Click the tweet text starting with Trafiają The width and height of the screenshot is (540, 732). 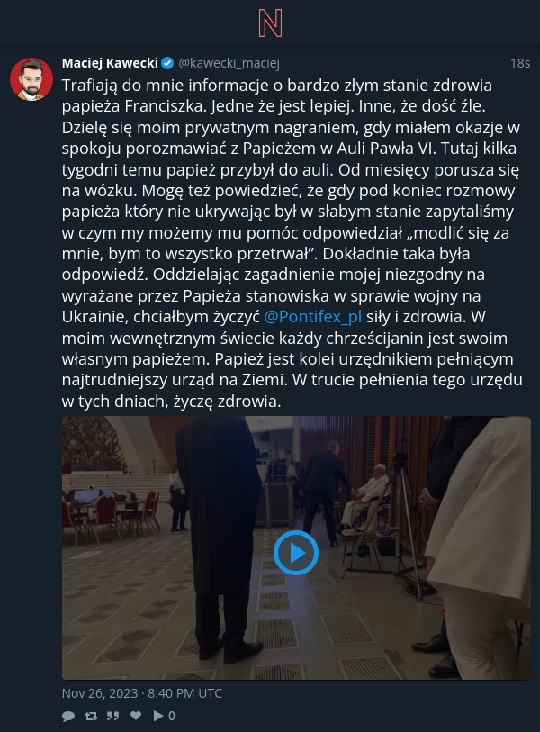point(292,243)
